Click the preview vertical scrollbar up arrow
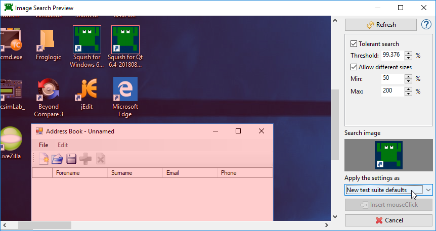 coord(335,20)
